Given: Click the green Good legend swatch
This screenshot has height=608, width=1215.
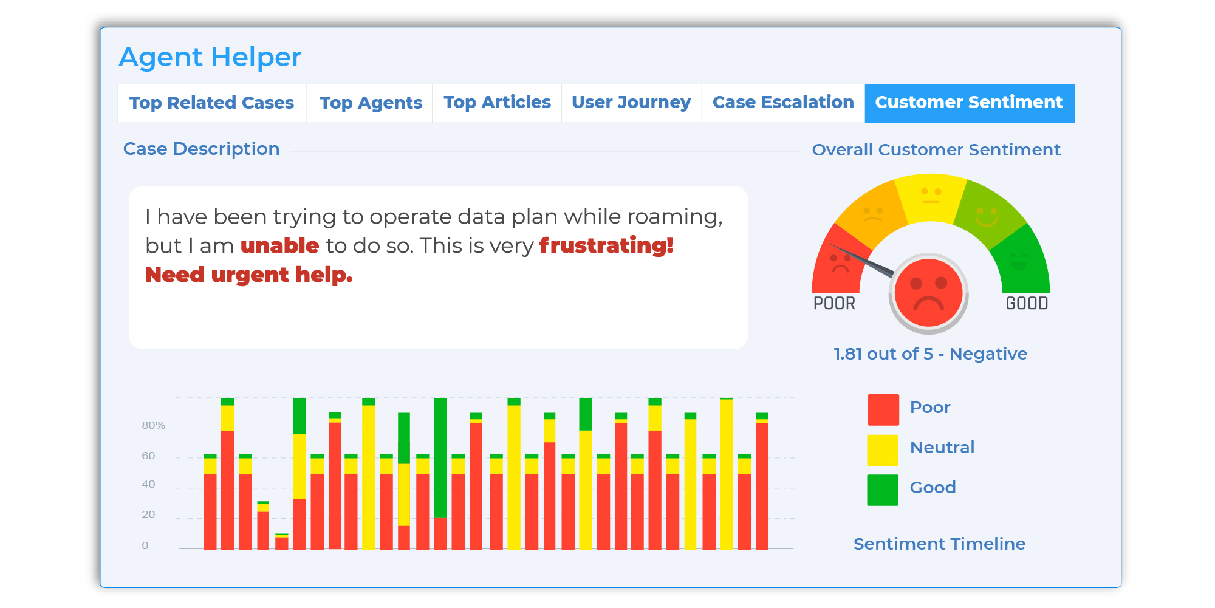Looking at the screenshot, I should click(883, 490).
